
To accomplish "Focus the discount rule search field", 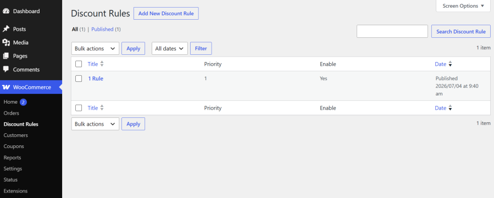I will click(392, 31).
